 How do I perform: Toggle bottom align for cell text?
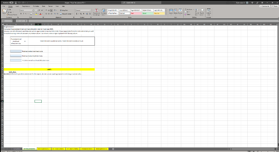tap(51, 10)
